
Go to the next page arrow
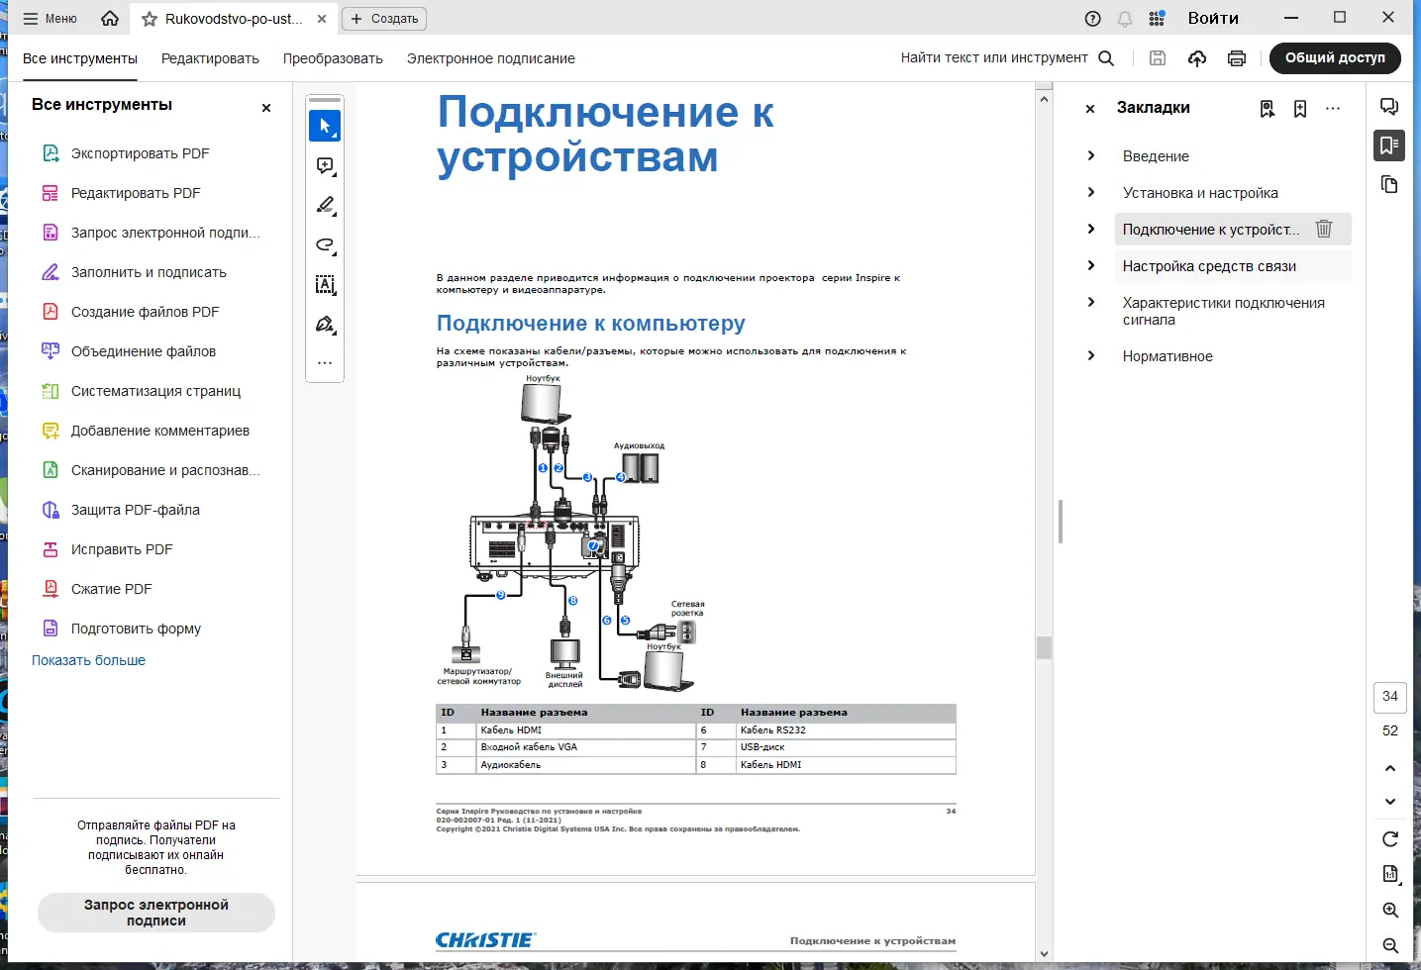pyautogui.click(x=1390, y=802)
